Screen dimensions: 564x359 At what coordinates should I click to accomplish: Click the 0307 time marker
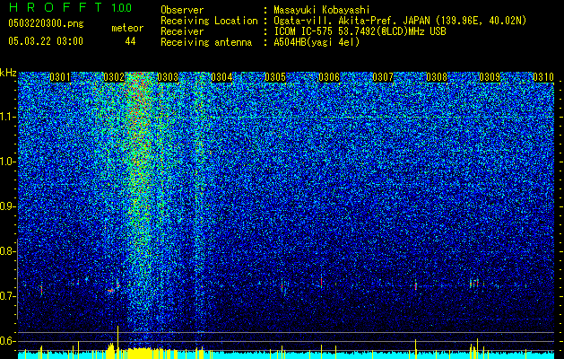(383, 77)
